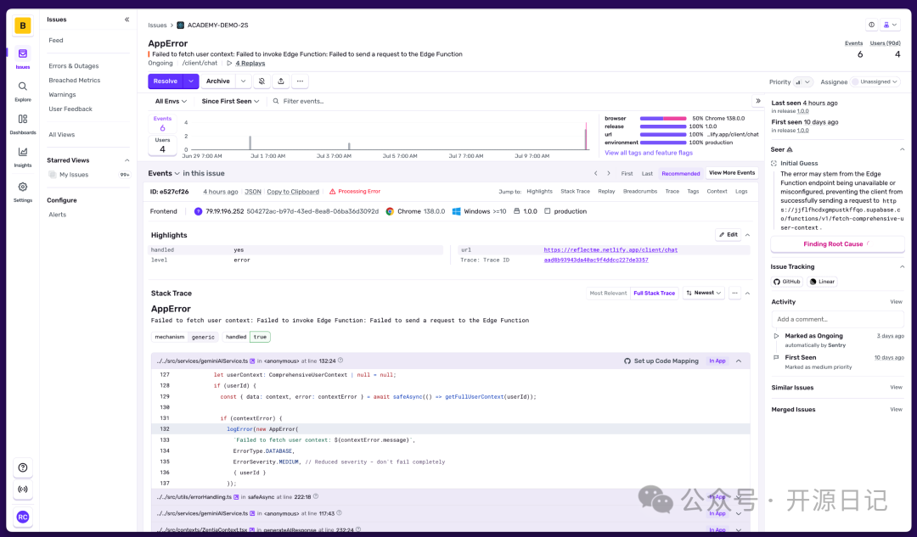
Task: Click the Resolve button
Action: (x=166, y=81)
